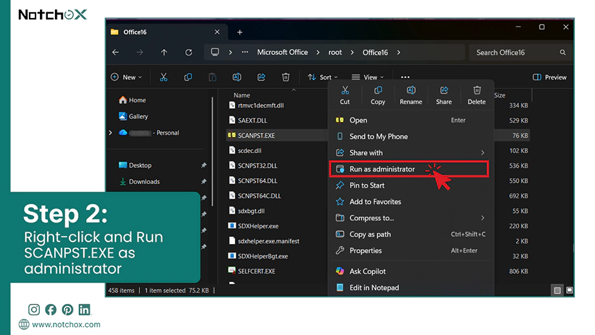Open Downloads in the navigation pane
The height and width of the screenshot is (335, 595).
(x=139, y=181)
